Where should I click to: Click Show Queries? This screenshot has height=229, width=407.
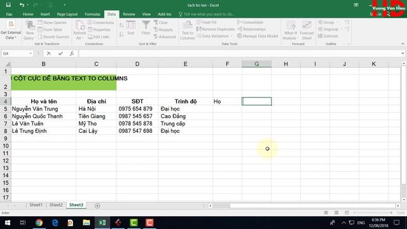[x=52, y=23]
